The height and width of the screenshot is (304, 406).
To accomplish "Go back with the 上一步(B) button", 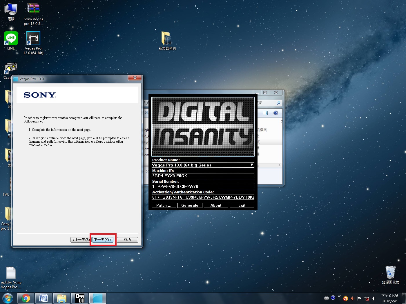I will click(x=81, y=240).
